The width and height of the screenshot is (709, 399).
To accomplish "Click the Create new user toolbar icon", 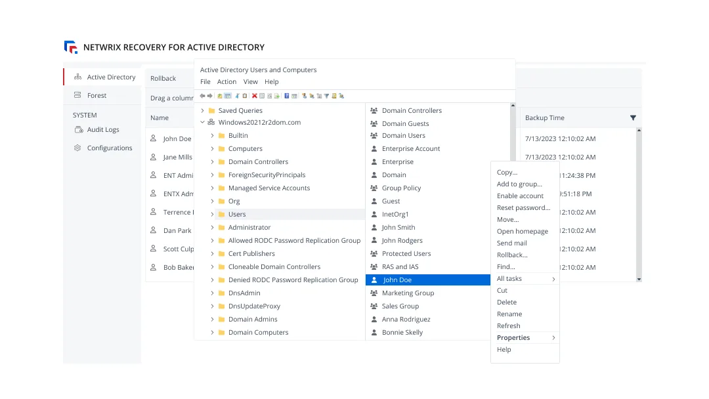I will pos(305,96).
